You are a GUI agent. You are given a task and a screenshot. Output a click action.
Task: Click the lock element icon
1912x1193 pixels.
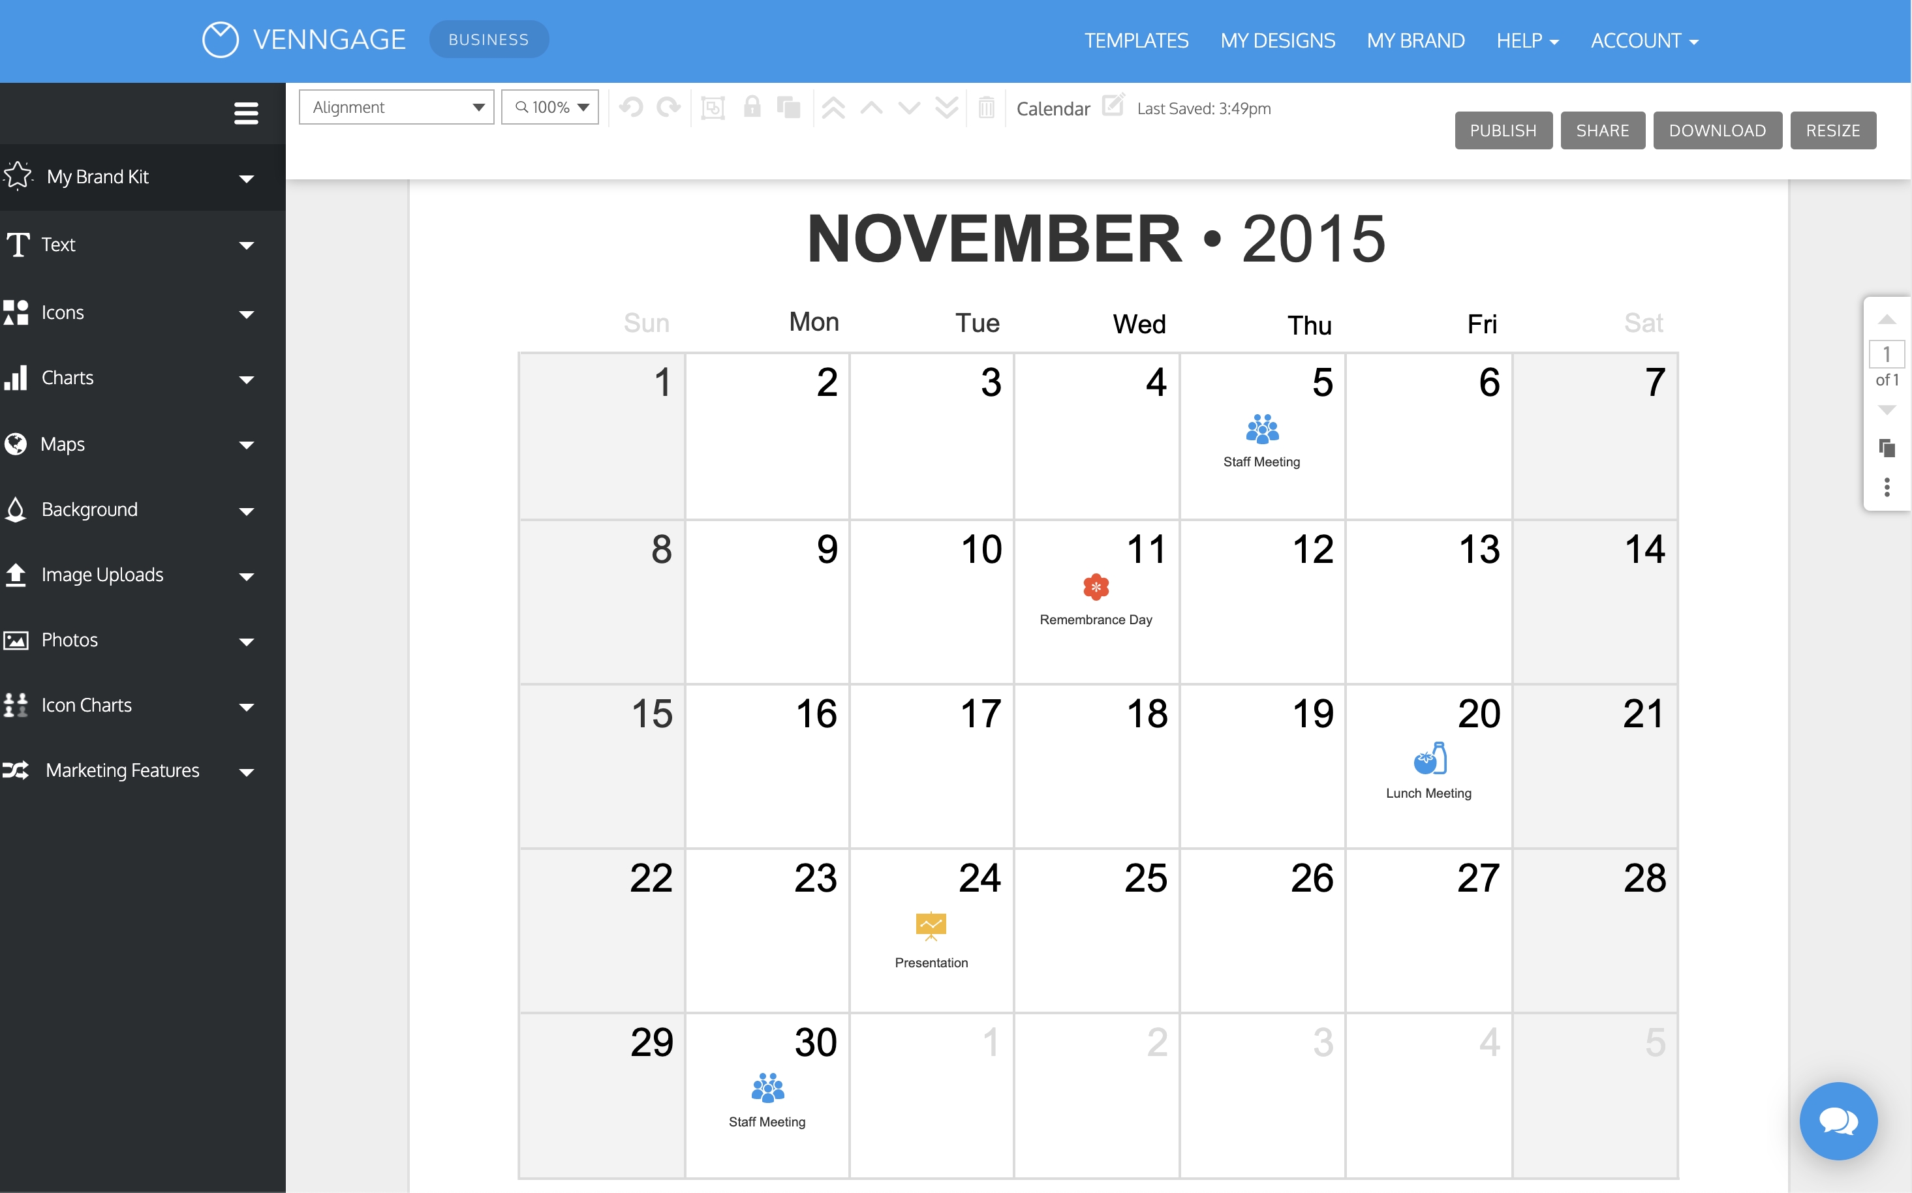point(750,108)
